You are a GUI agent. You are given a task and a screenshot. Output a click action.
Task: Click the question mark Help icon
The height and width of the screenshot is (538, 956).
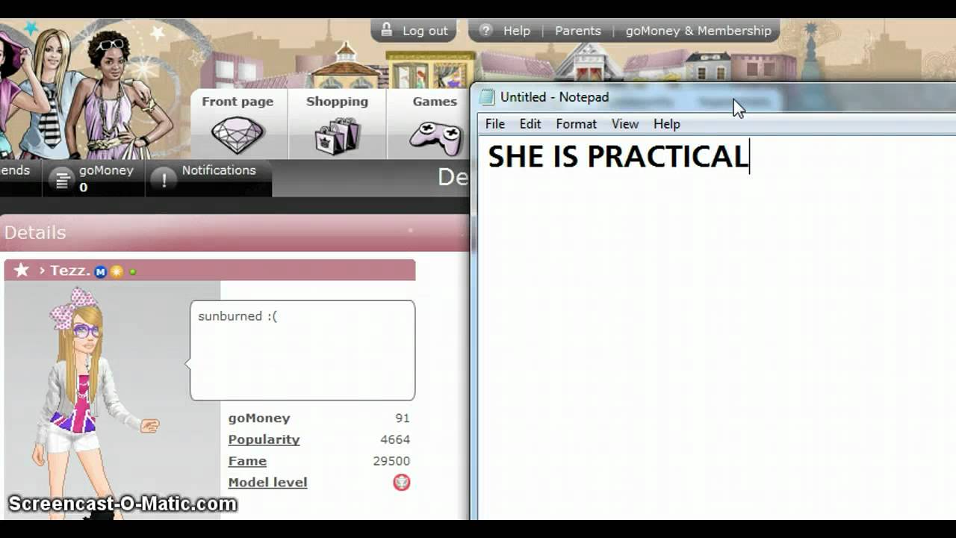pyautogui.click(x=486, y=31)
